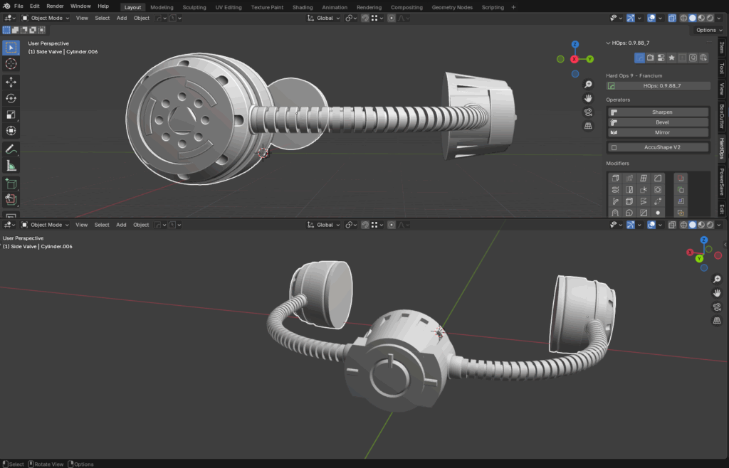Choose the Measure tool
Viewport: 729px width, 468px height.
(11, 166)
